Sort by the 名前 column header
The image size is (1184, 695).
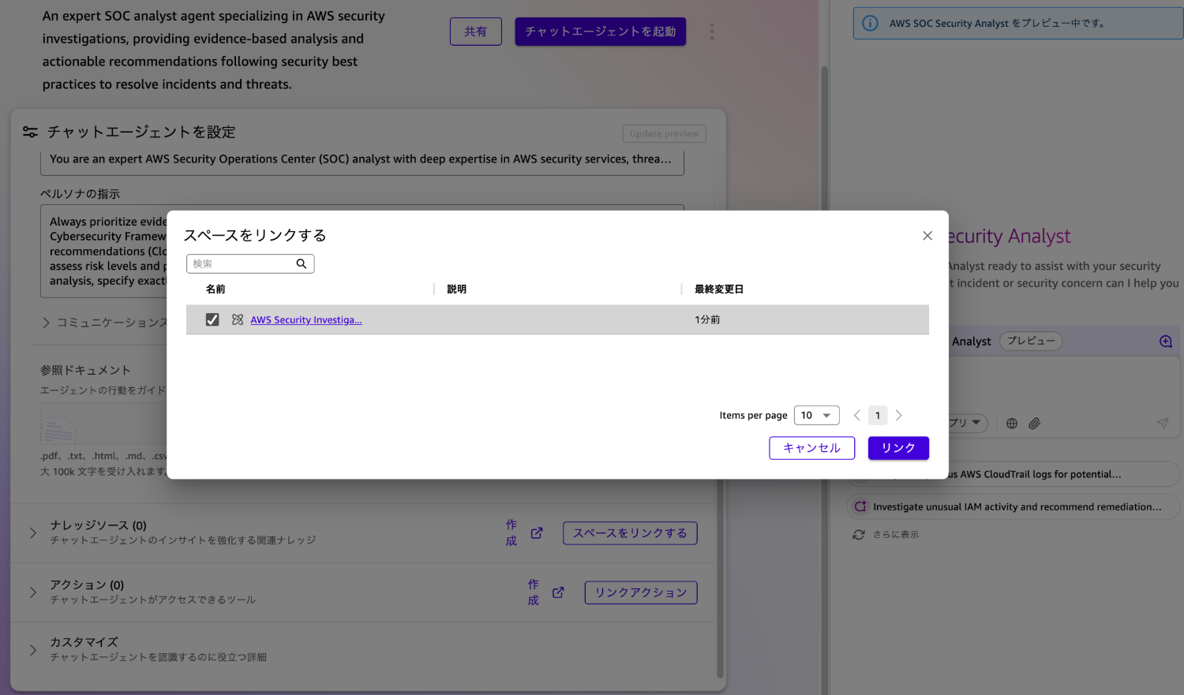(215, 290)
